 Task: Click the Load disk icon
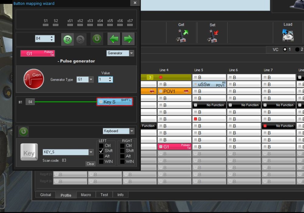pyautogui.click(x=288, y=35)
